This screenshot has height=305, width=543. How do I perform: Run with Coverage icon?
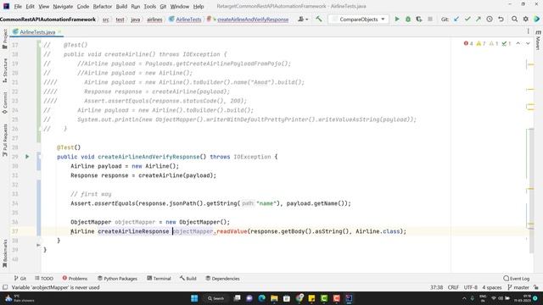pos(419,19)
